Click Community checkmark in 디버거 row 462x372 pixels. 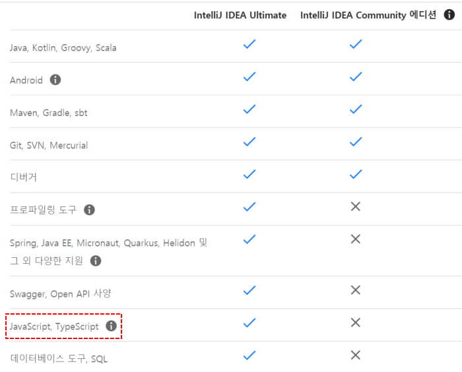pyautogui.click(x=356, y=174)
